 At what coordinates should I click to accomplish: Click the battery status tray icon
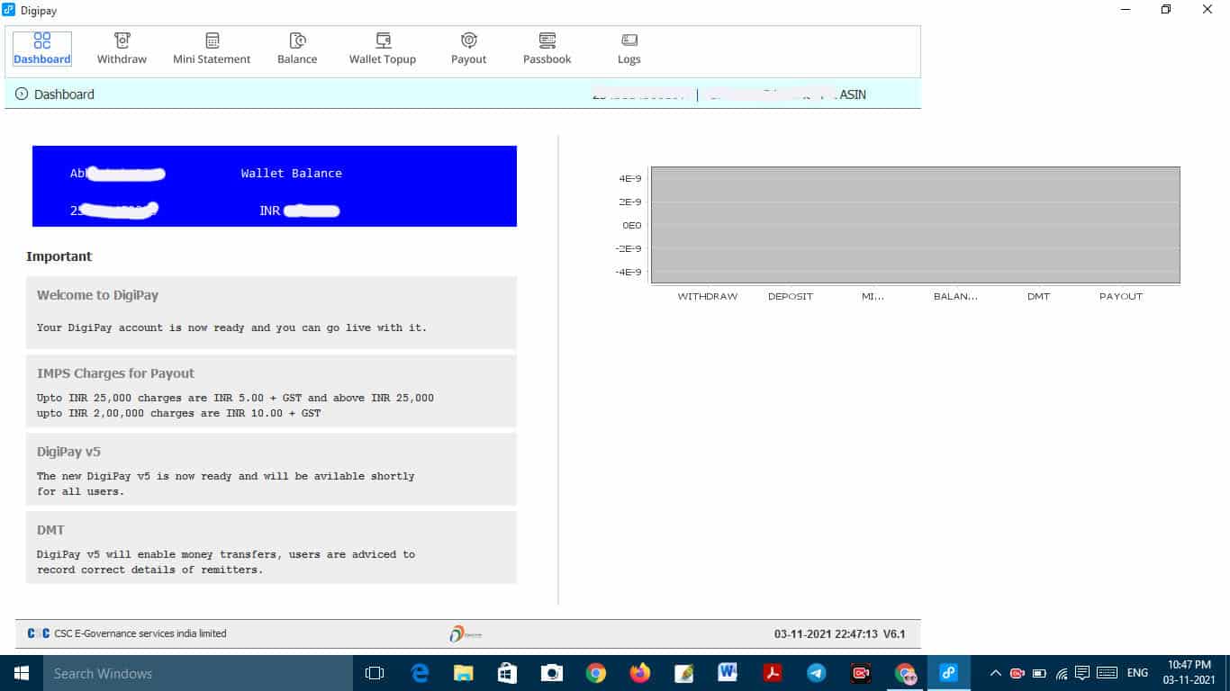click(x=1039, y=673)
